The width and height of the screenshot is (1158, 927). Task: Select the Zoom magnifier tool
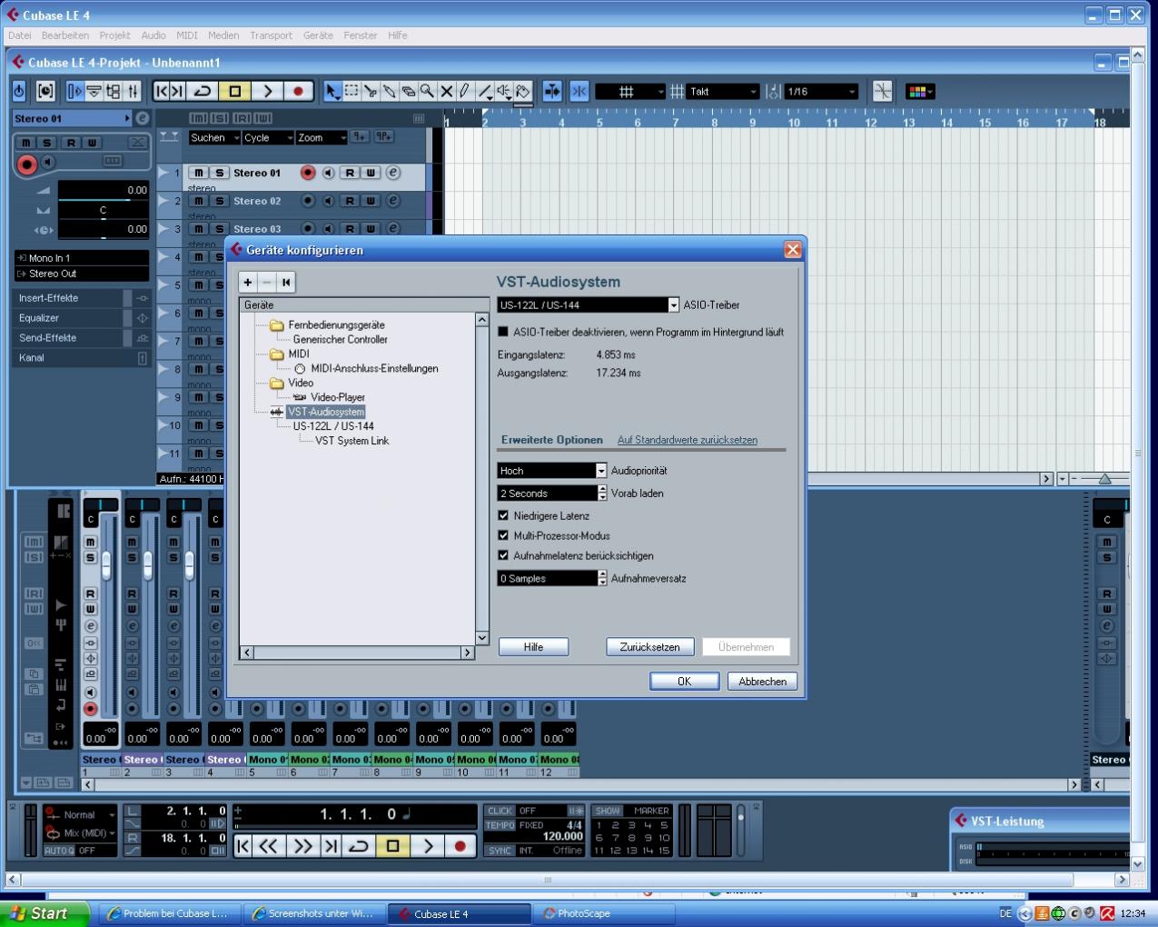427,92
